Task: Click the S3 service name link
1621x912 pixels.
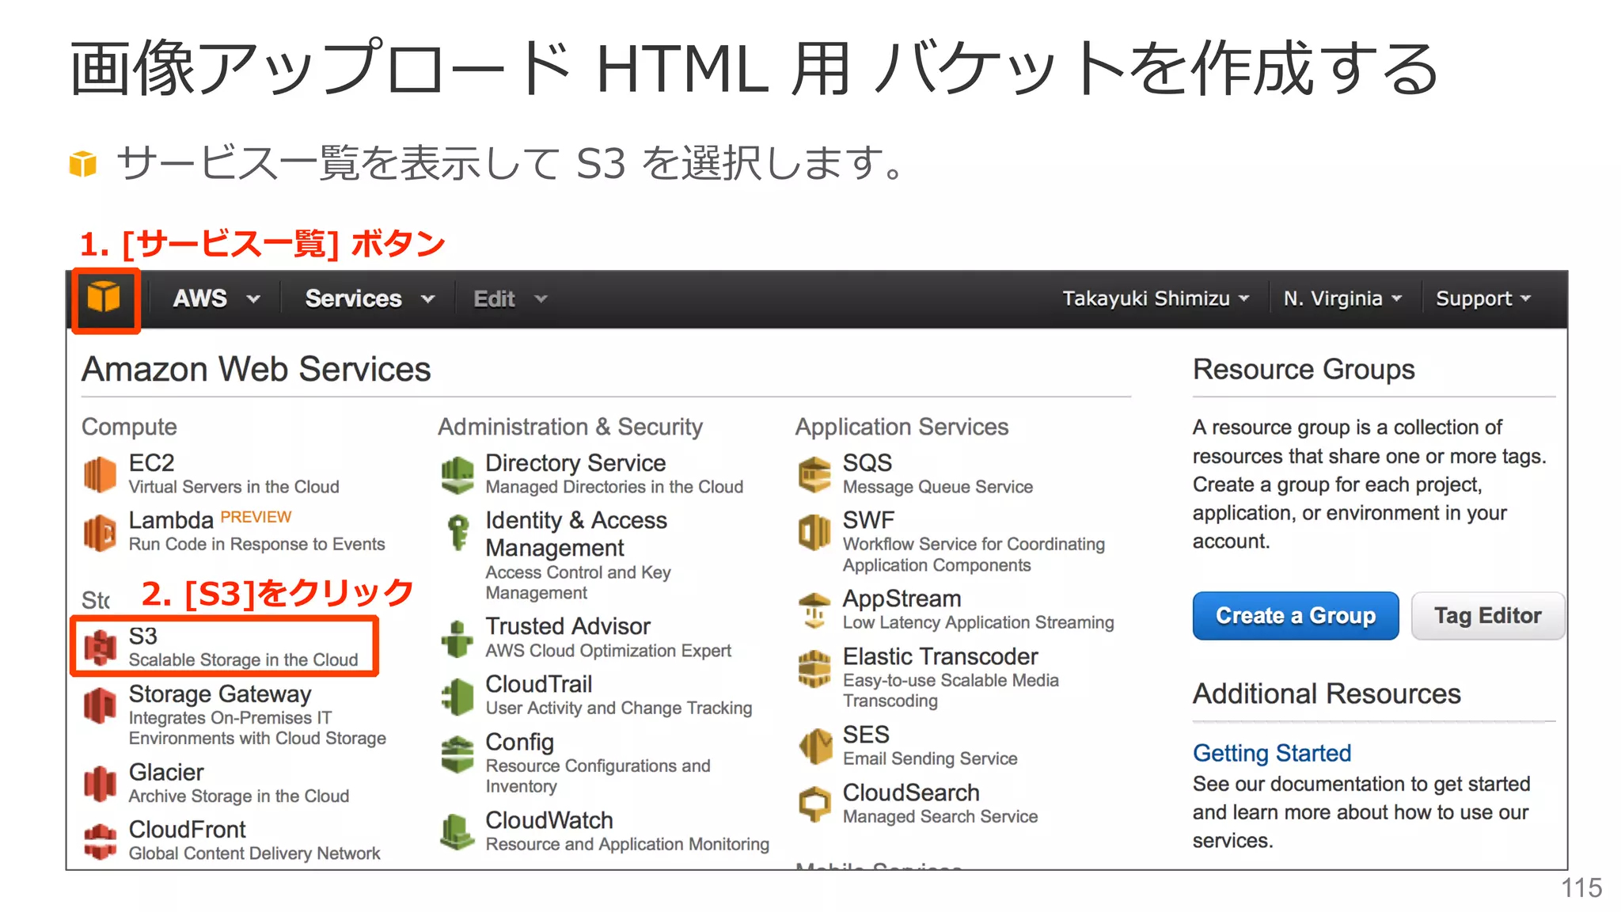Action: [x=143, y=636]
